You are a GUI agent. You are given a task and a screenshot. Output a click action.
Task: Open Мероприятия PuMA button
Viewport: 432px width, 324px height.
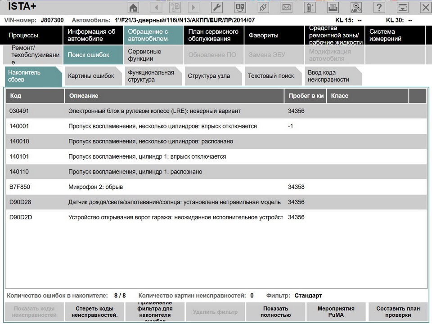pyautogui.click(x=336, y=312)
